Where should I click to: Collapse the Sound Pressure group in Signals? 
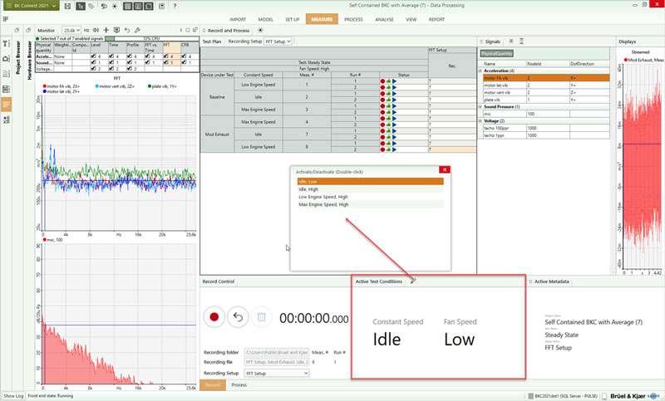point(480,107)
